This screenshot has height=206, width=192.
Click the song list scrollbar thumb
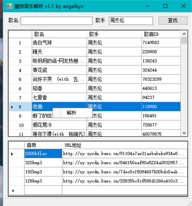[x=184, y=40]
